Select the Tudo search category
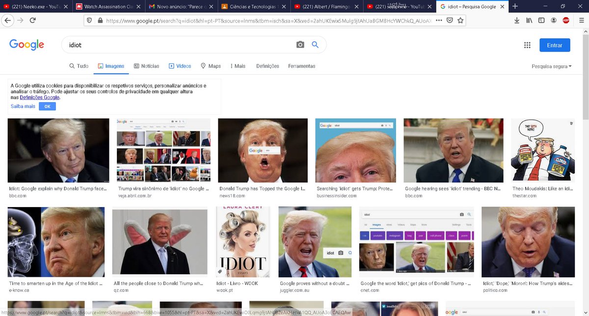The width and height of the screenshot is (589, 316). [x=79, y=66]
